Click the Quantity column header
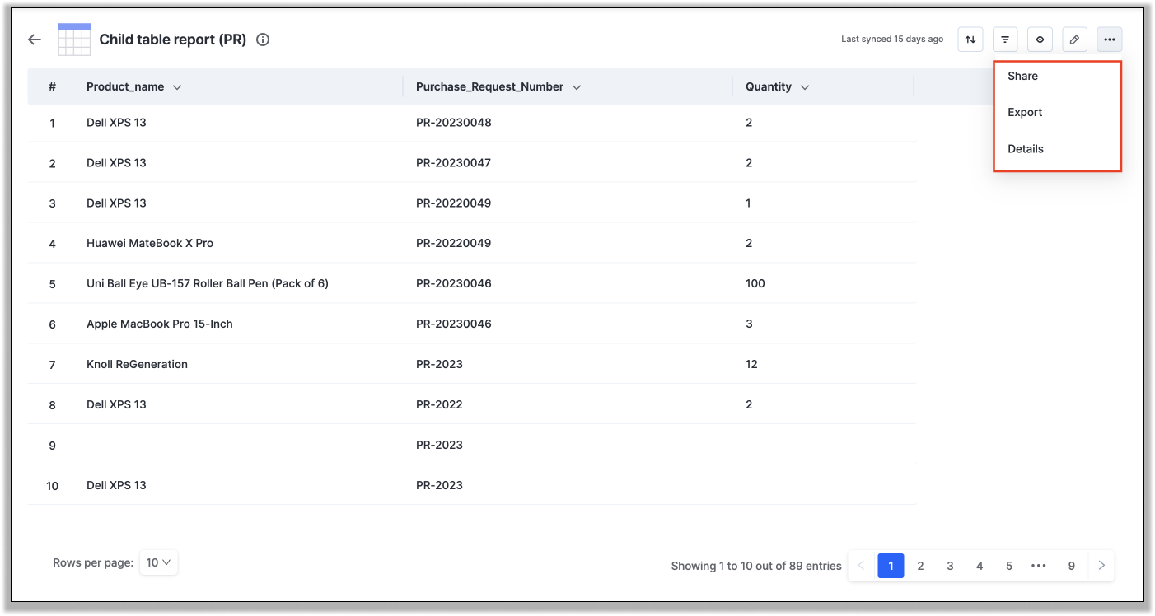Viewport: 1155px width, 616px height. pos(769,87)
